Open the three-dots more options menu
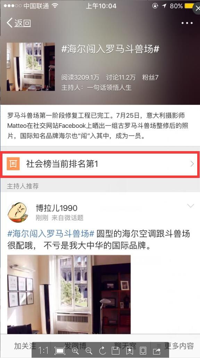 coord(187,23)
